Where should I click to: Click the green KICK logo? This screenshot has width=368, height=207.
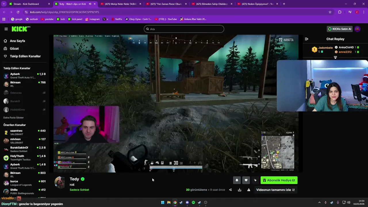pyautogui.click(x=21, y=29)
